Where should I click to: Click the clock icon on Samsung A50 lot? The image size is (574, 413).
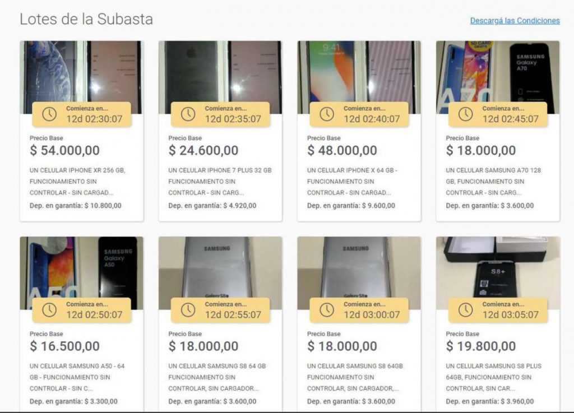pos(49,310)
